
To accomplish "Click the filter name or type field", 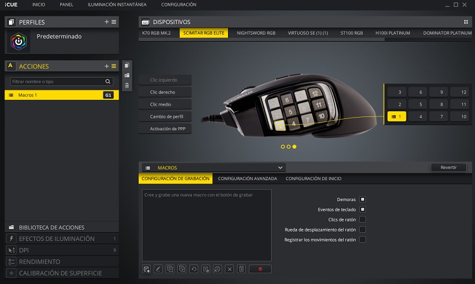I will [x=57, y=82].
